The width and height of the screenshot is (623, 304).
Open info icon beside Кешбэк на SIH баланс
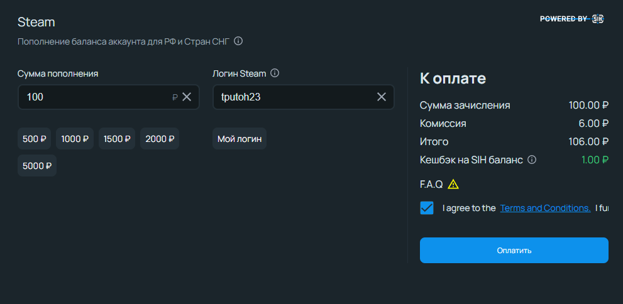coord(532,160)
